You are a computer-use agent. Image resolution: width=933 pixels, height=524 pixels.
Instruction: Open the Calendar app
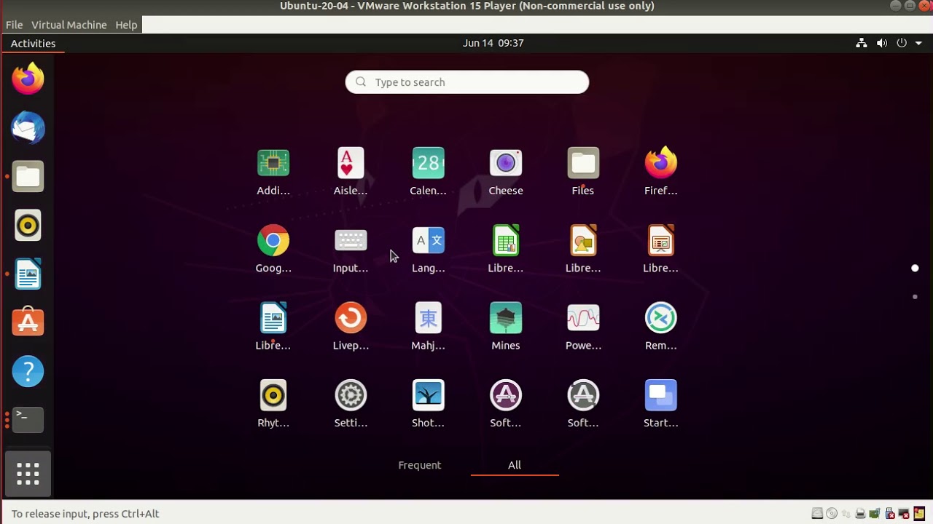428,172
